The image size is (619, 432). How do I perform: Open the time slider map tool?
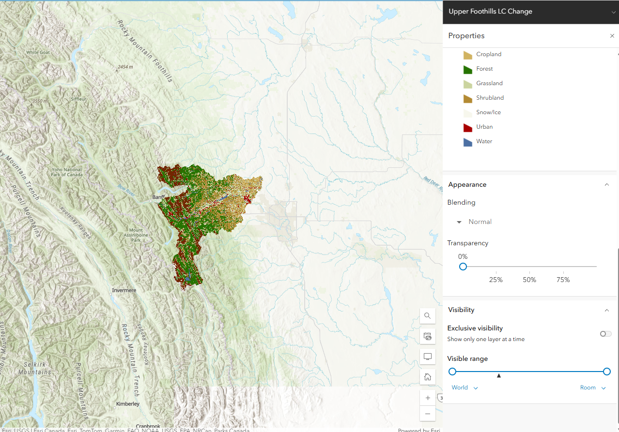pos(428,336)
